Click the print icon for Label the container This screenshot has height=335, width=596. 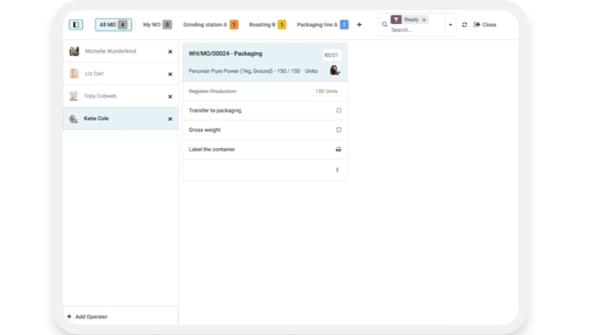338,150
